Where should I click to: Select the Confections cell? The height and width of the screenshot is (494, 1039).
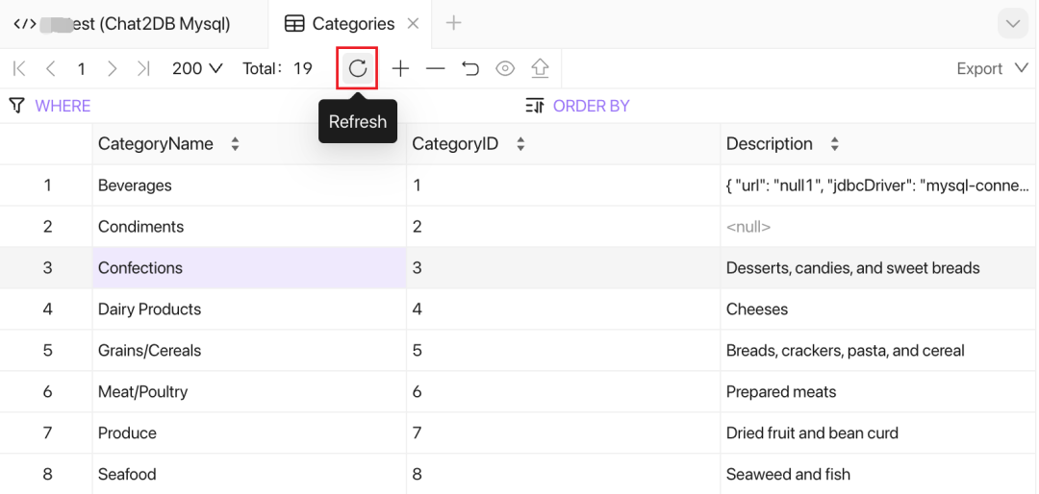click(x=140, y=268)
